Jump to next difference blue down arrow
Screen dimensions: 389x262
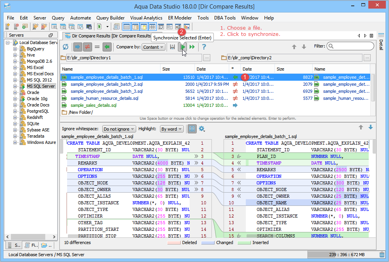[370, 127]
